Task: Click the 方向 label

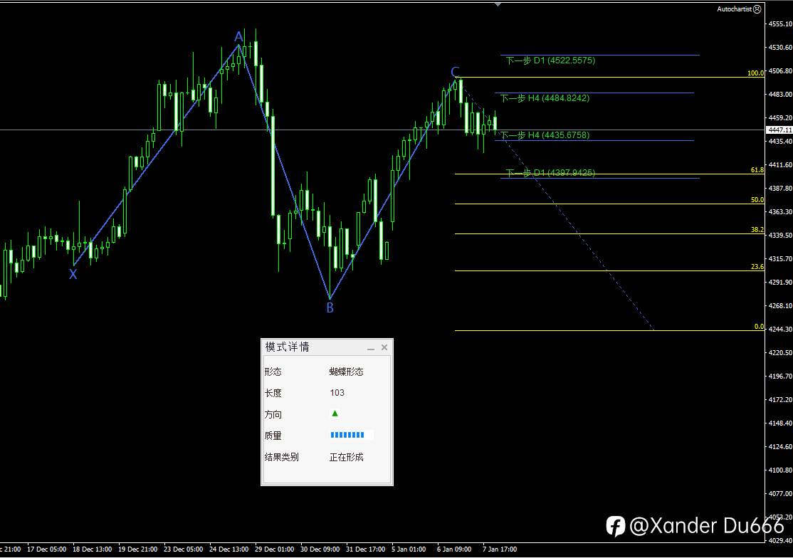Action: coord(273,414)
